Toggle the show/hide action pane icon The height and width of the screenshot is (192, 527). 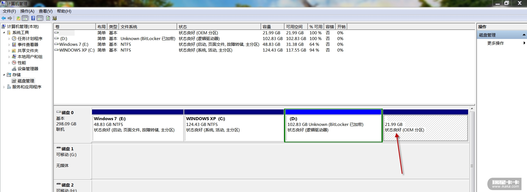pyautogui.click(x=40, y=18)
